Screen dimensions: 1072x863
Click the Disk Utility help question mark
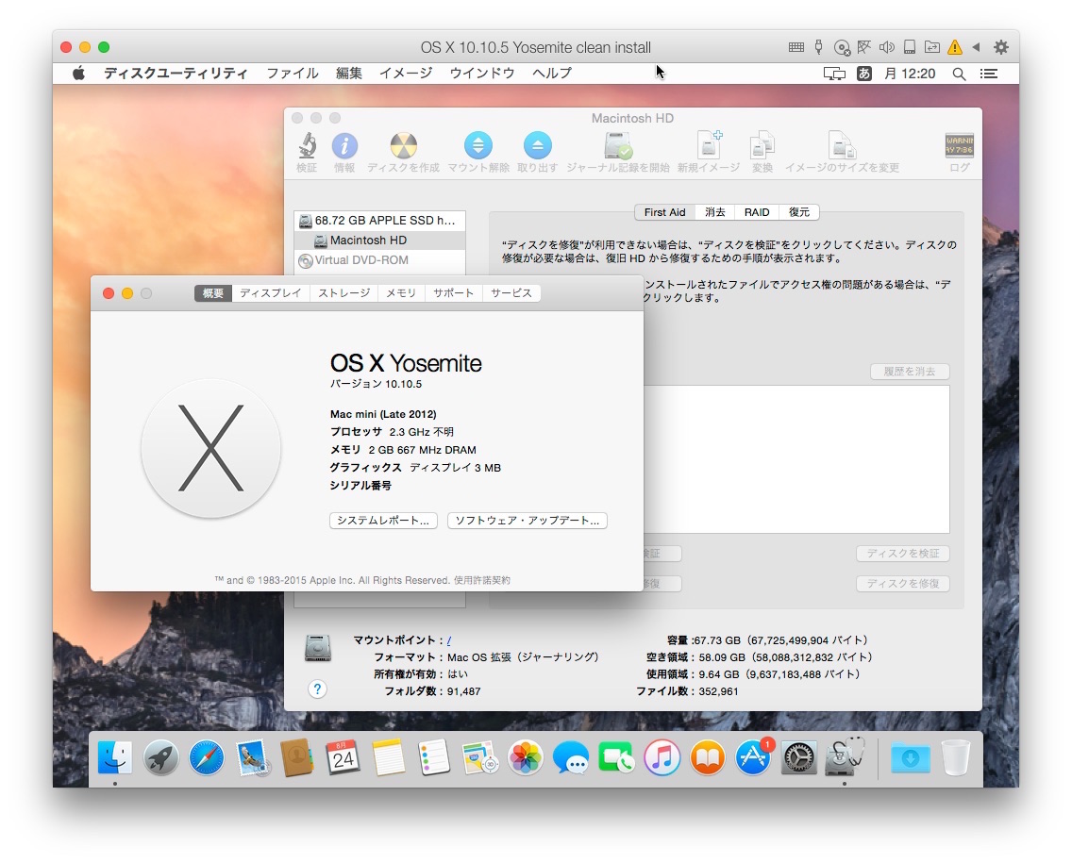tap(317, 689)
